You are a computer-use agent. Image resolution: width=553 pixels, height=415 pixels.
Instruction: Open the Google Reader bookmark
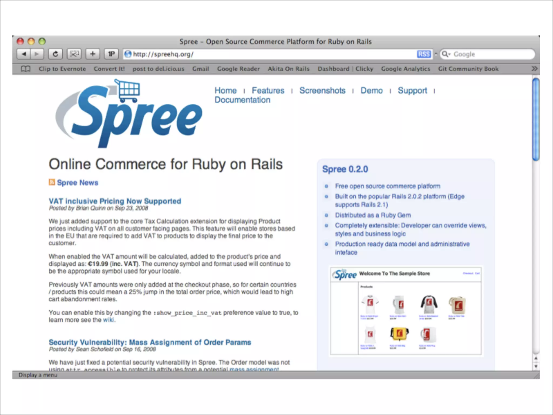click(x=238, y=69)
